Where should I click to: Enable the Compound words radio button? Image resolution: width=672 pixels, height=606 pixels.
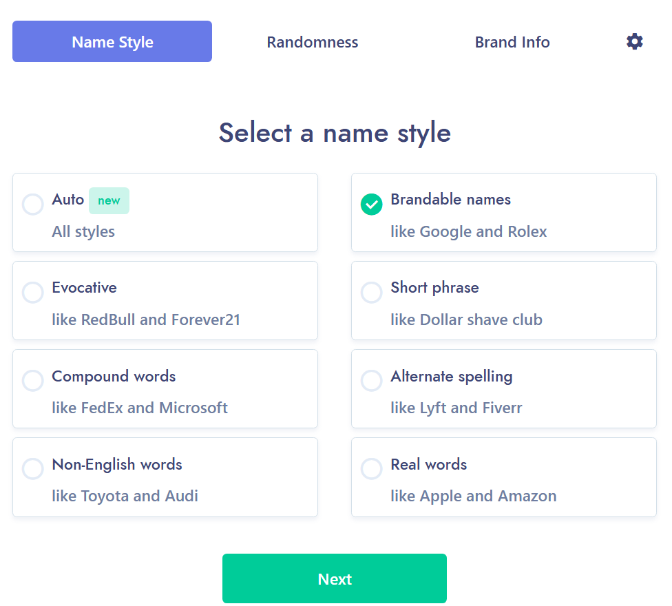point(33,381)
